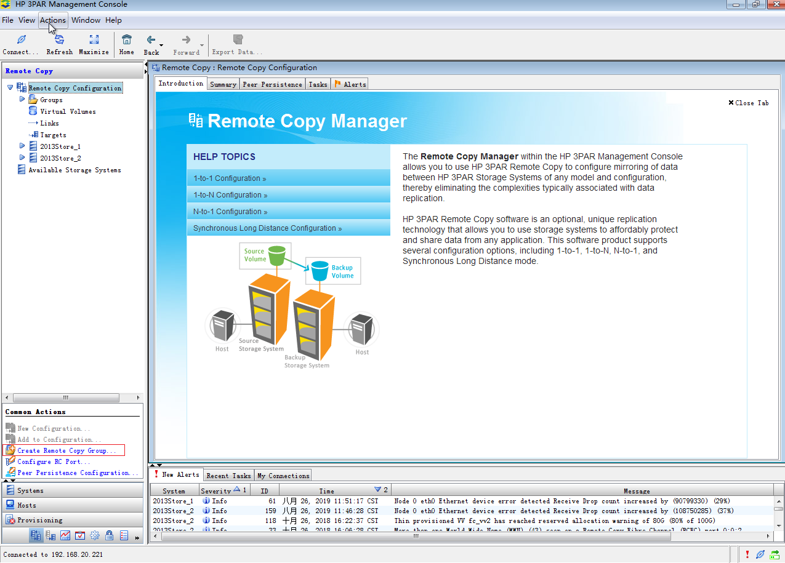The height and width of the screenshot is (563, 785).
Task: Open the calendar task icon in bottom strip
Action: point(80,536)
